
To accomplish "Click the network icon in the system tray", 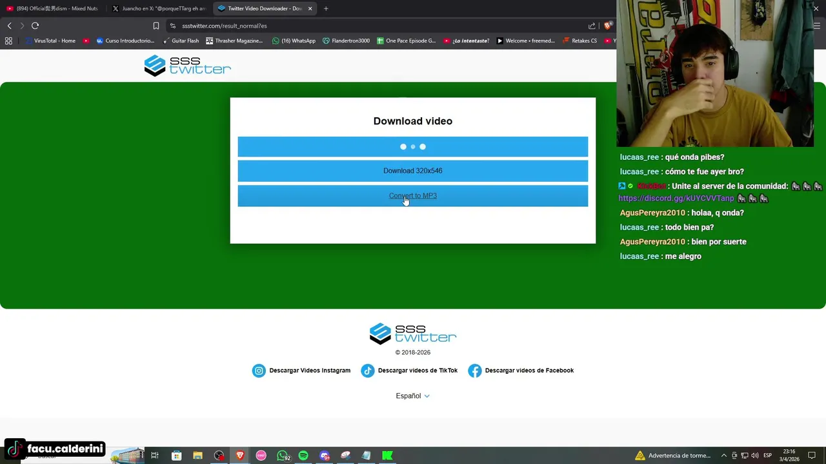I will [744, 456].
